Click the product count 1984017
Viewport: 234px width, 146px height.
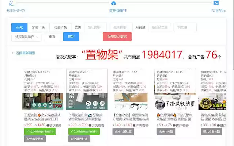click(162, 54)
